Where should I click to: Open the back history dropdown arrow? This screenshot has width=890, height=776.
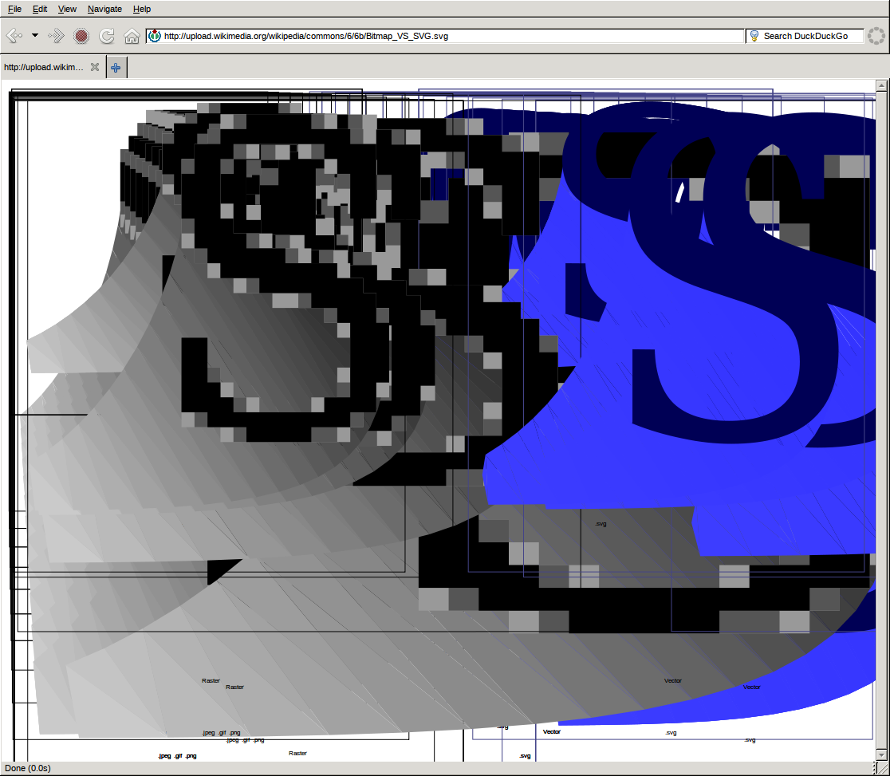pos(34,36)
